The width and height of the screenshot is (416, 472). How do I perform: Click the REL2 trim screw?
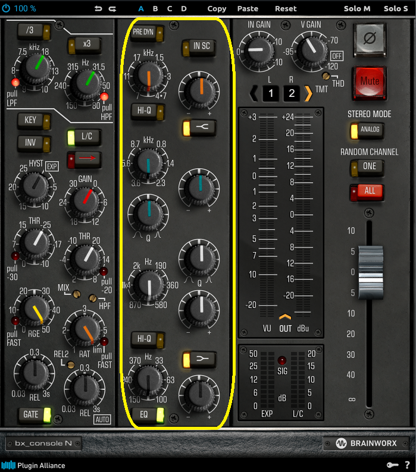tap(71, 365)
